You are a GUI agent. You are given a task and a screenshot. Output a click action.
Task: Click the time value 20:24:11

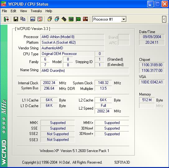152,42
